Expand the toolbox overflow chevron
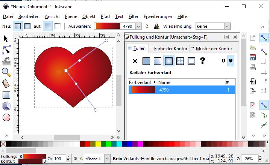The height and width of the screenshot is (165, 270). coord(6,135)
